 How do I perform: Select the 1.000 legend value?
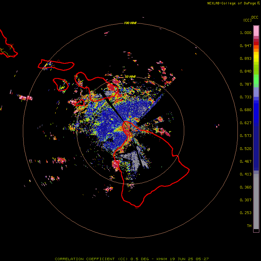(x=246, y=32)
